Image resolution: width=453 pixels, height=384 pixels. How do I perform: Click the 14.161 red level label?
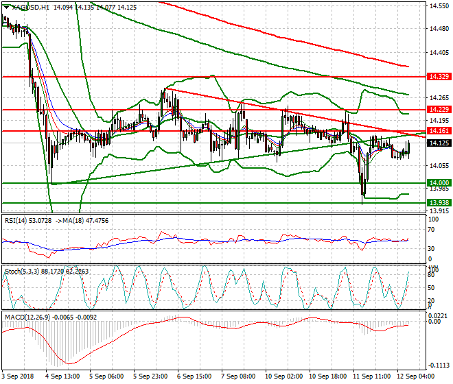pyautogui.click(x=439, y=131)
